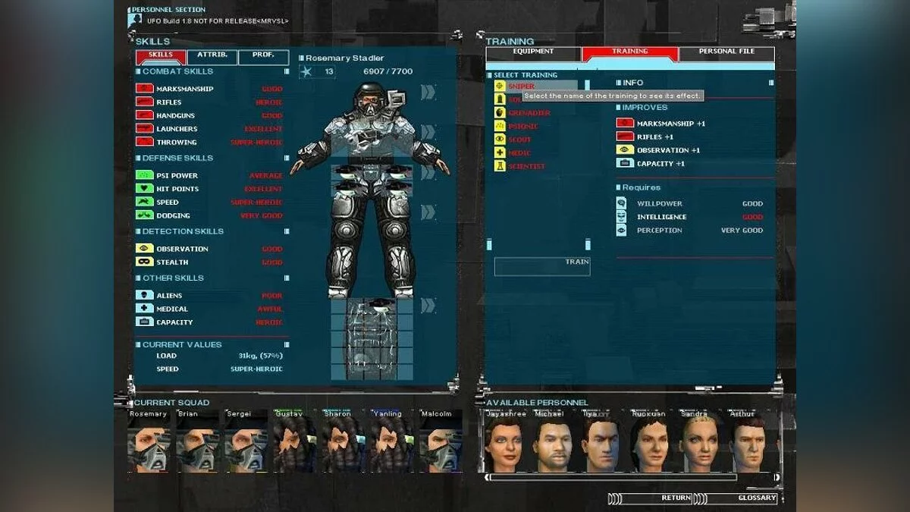Select Arthur from available personnel
This screenshot has height=512, width=910.
point(751,441)
